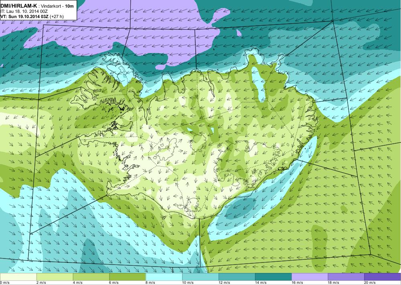Click the legend swatch between 18 and 20 m/s
Image resolution: width=401 pixels, height=285 pixels.
click(x=346, y=277)
